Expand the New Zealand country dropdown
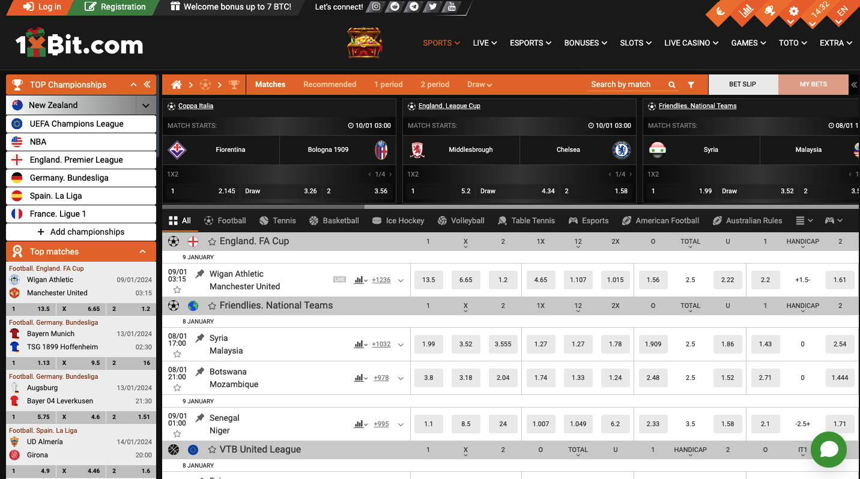The width and height of the screenshot is (860, 479). (x=146, y=106)
